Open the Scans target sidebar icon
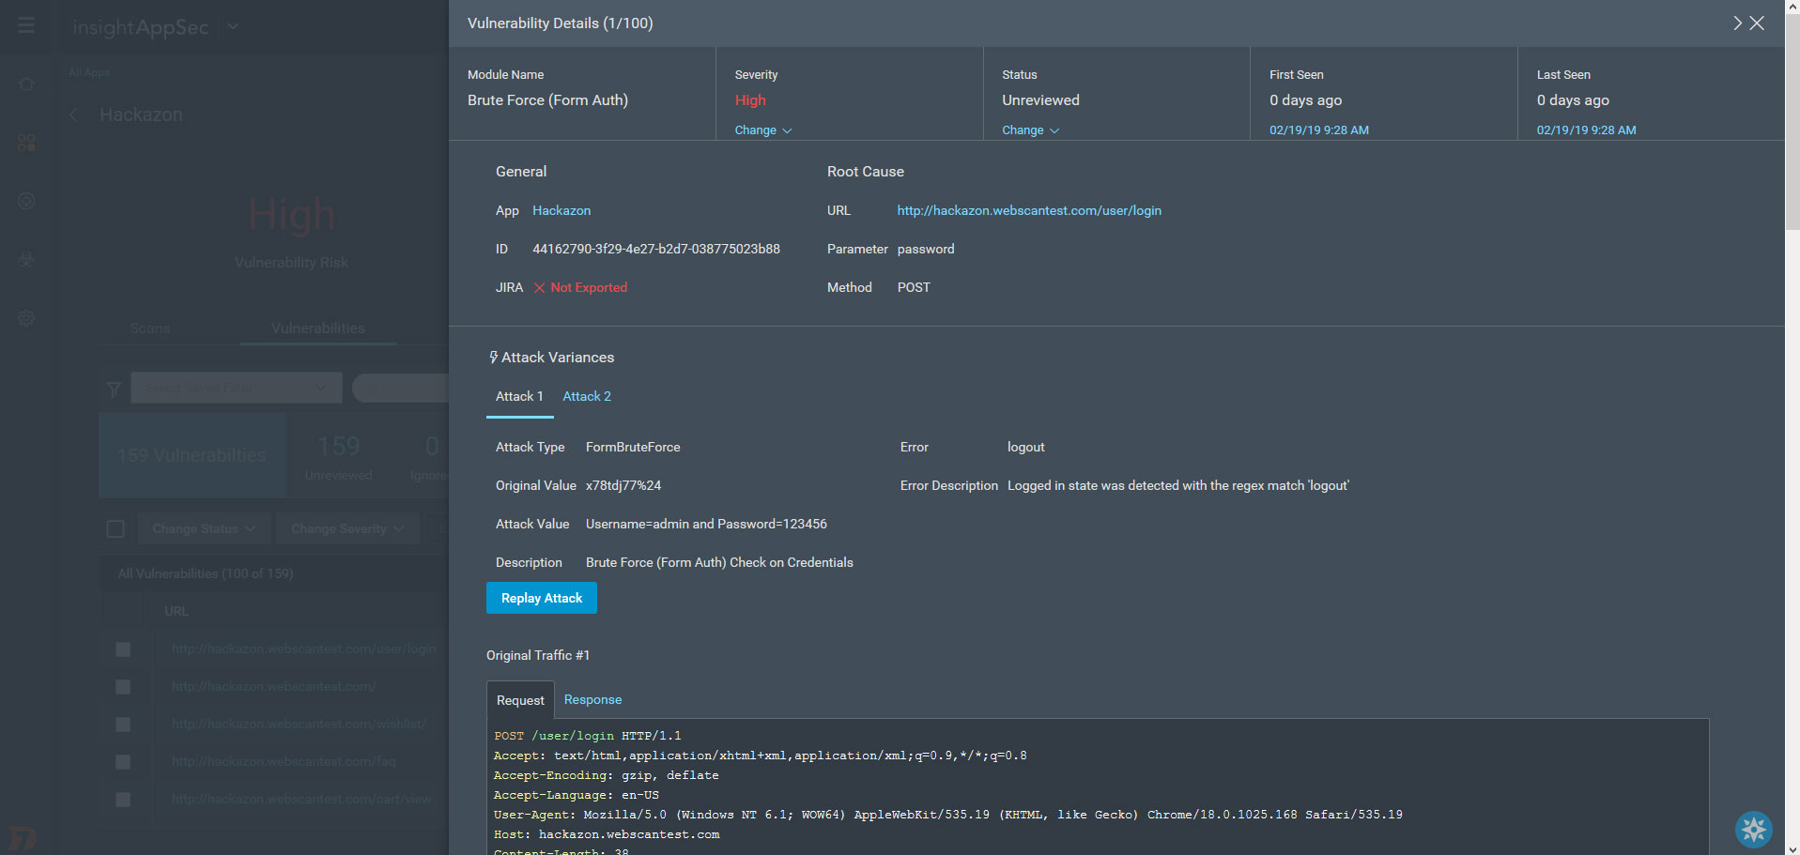The width and height of the screenshot is (1800, 855). 26,201
